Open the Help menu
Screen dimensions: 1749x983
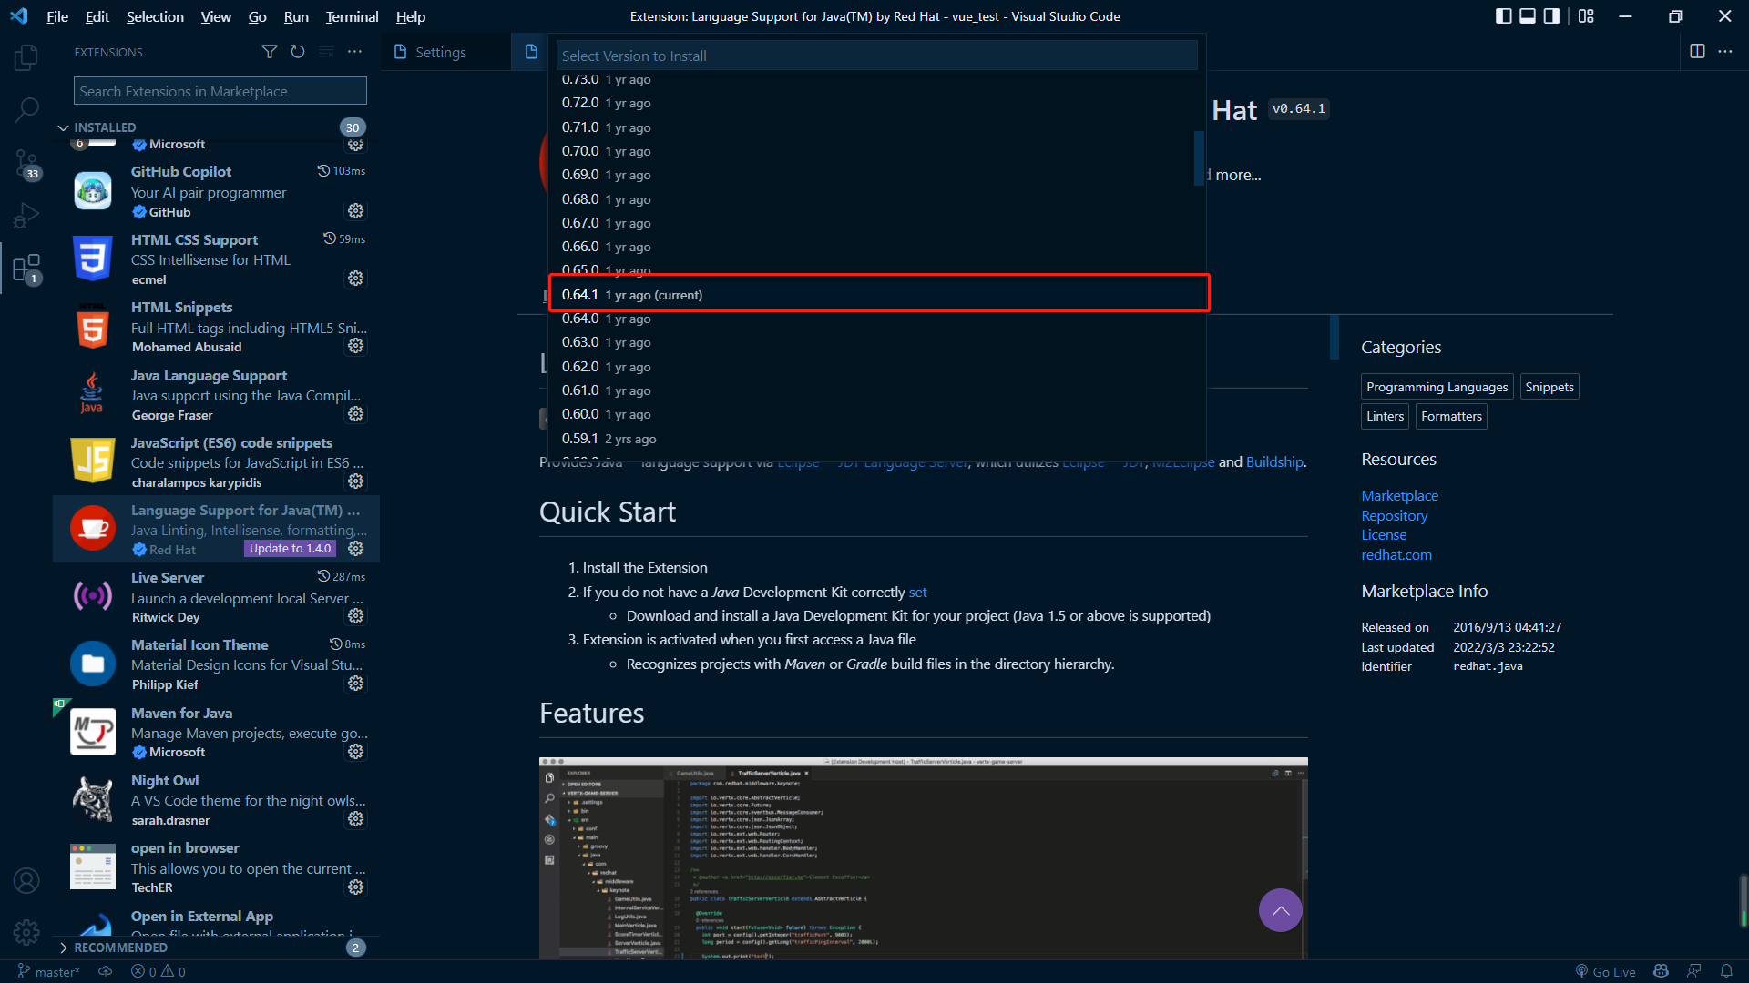[x=411, y=16]
